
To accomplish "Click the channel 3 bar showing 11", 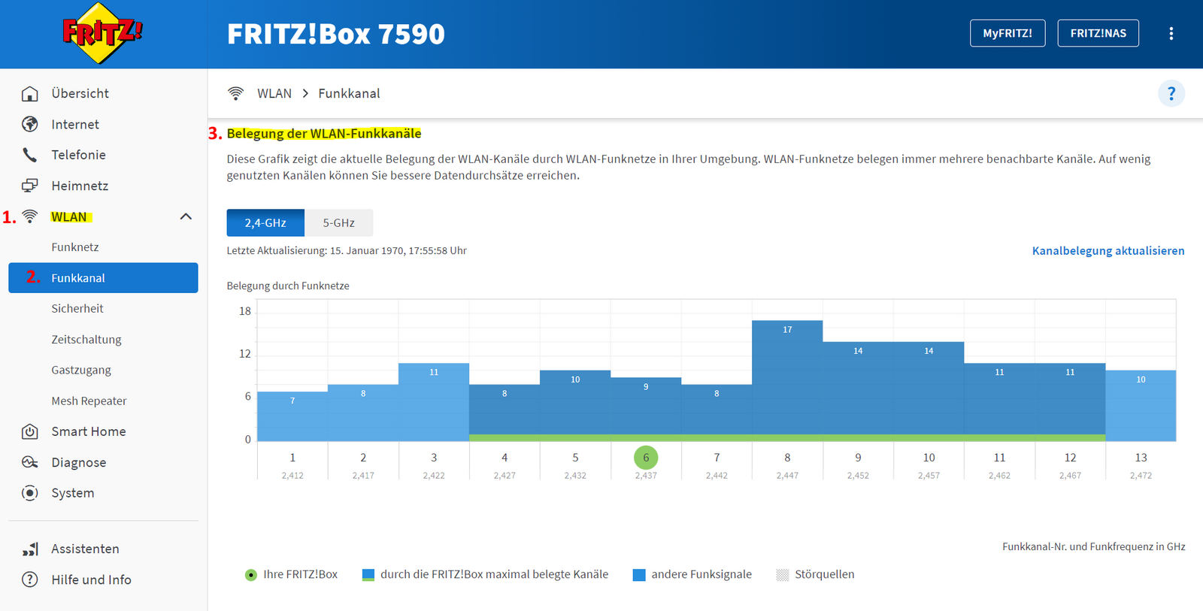I will 434,402.
